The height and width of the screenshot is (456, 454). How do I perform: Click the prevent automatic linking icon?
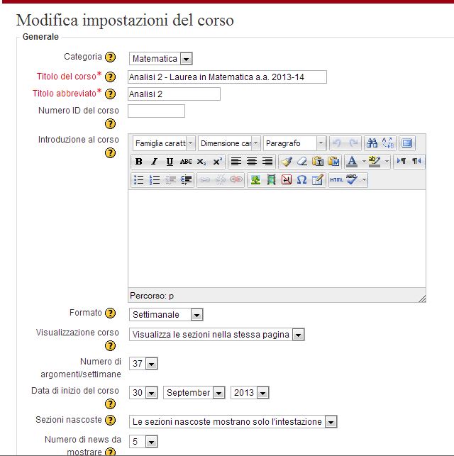click(236, 180)
